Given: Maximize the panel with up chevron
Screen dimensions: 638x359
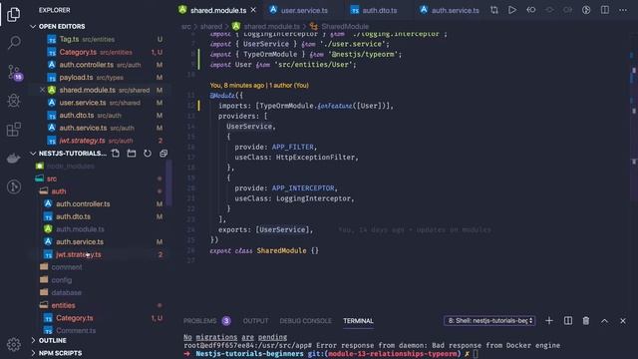Looking at the screenshot, I should tap(604, 321).
